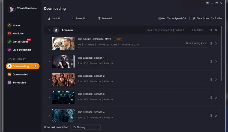Remove the entire Amazon group
The width and height of the screenshot is (228, 132).
coord(216,30)
